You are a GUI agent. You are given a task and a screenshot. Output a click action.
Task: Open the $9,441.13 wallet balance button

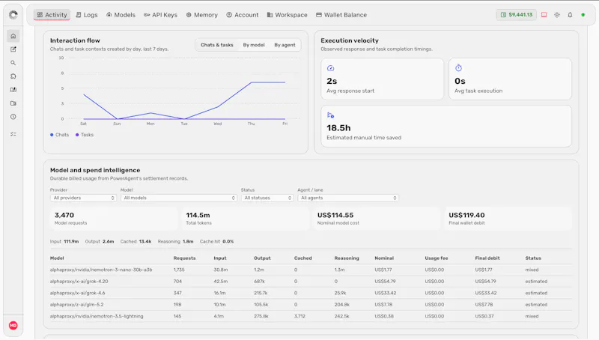[516, 15]
